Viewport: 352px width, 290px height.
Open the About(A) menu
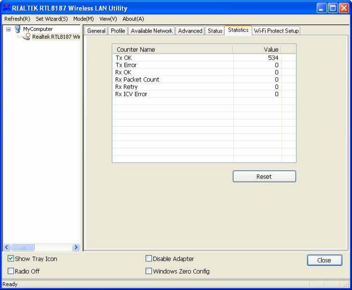coord(133,19)
